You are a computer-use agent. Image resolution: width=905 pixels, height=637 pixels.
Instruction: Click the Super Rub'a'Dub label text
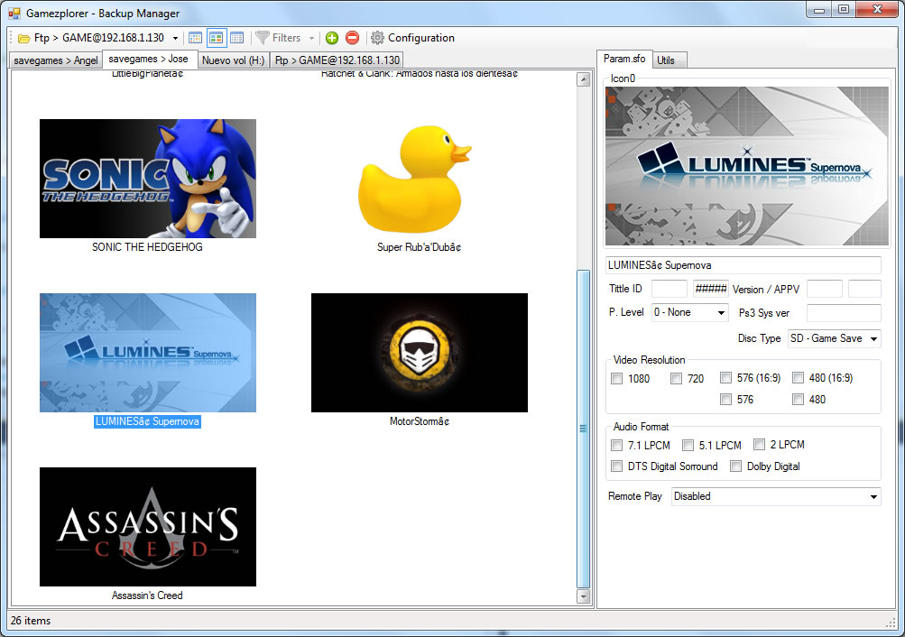(x=419, y=247)
